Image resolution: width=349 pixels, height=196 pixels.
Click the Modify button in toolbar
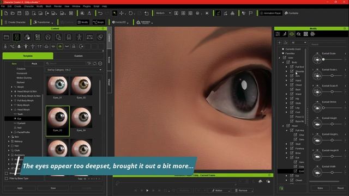pos(83,22)
